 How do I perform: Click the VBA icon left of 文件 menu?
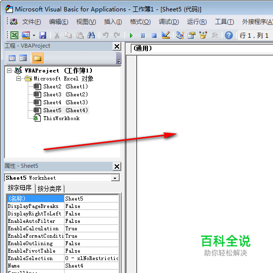14,22
